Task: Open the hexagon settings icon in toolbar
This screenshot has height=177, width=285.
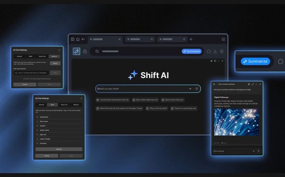Action: click(x=221, y=51)
